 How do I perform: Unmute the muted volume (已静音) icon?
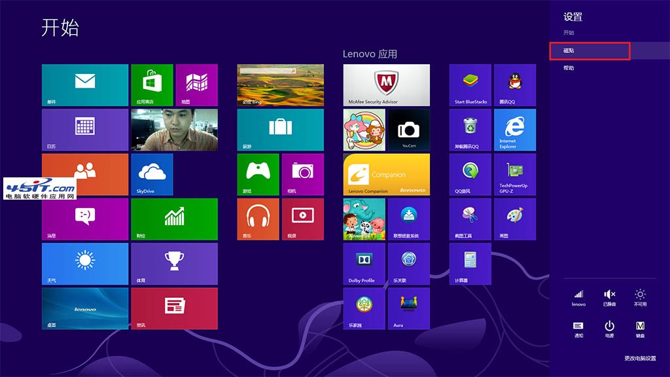click(x=609, y=297)
